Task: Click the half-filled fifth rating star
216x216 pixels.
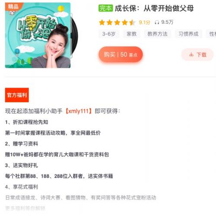Action: pos(132,22)
